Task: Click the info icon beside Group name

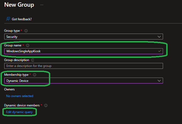Action: click(28, 46)
